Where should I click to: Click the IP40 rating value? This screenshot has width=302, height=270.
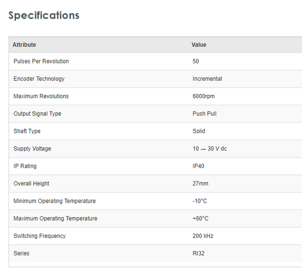[x=198, y=166]
